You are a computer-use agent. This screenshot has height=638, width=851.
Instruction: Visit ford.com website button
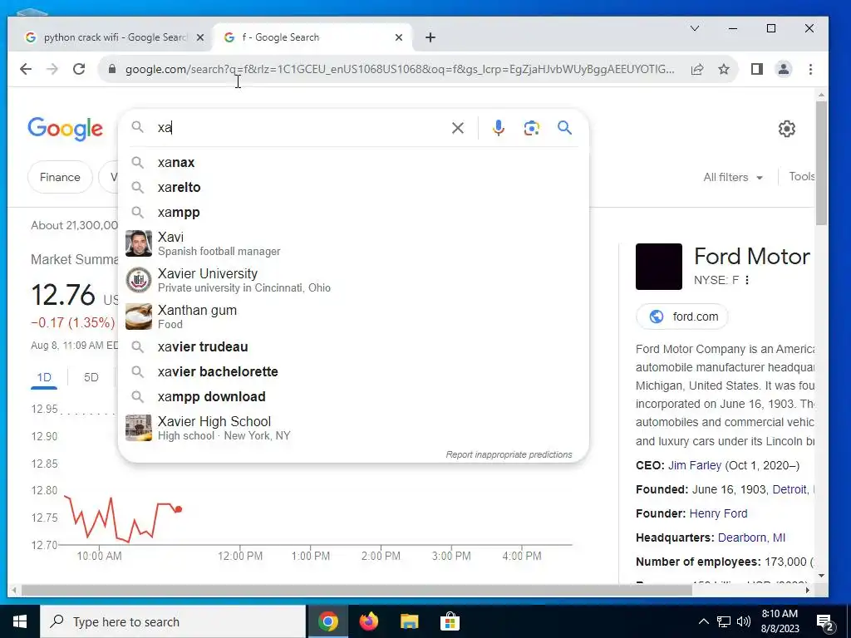coord(682,317)
